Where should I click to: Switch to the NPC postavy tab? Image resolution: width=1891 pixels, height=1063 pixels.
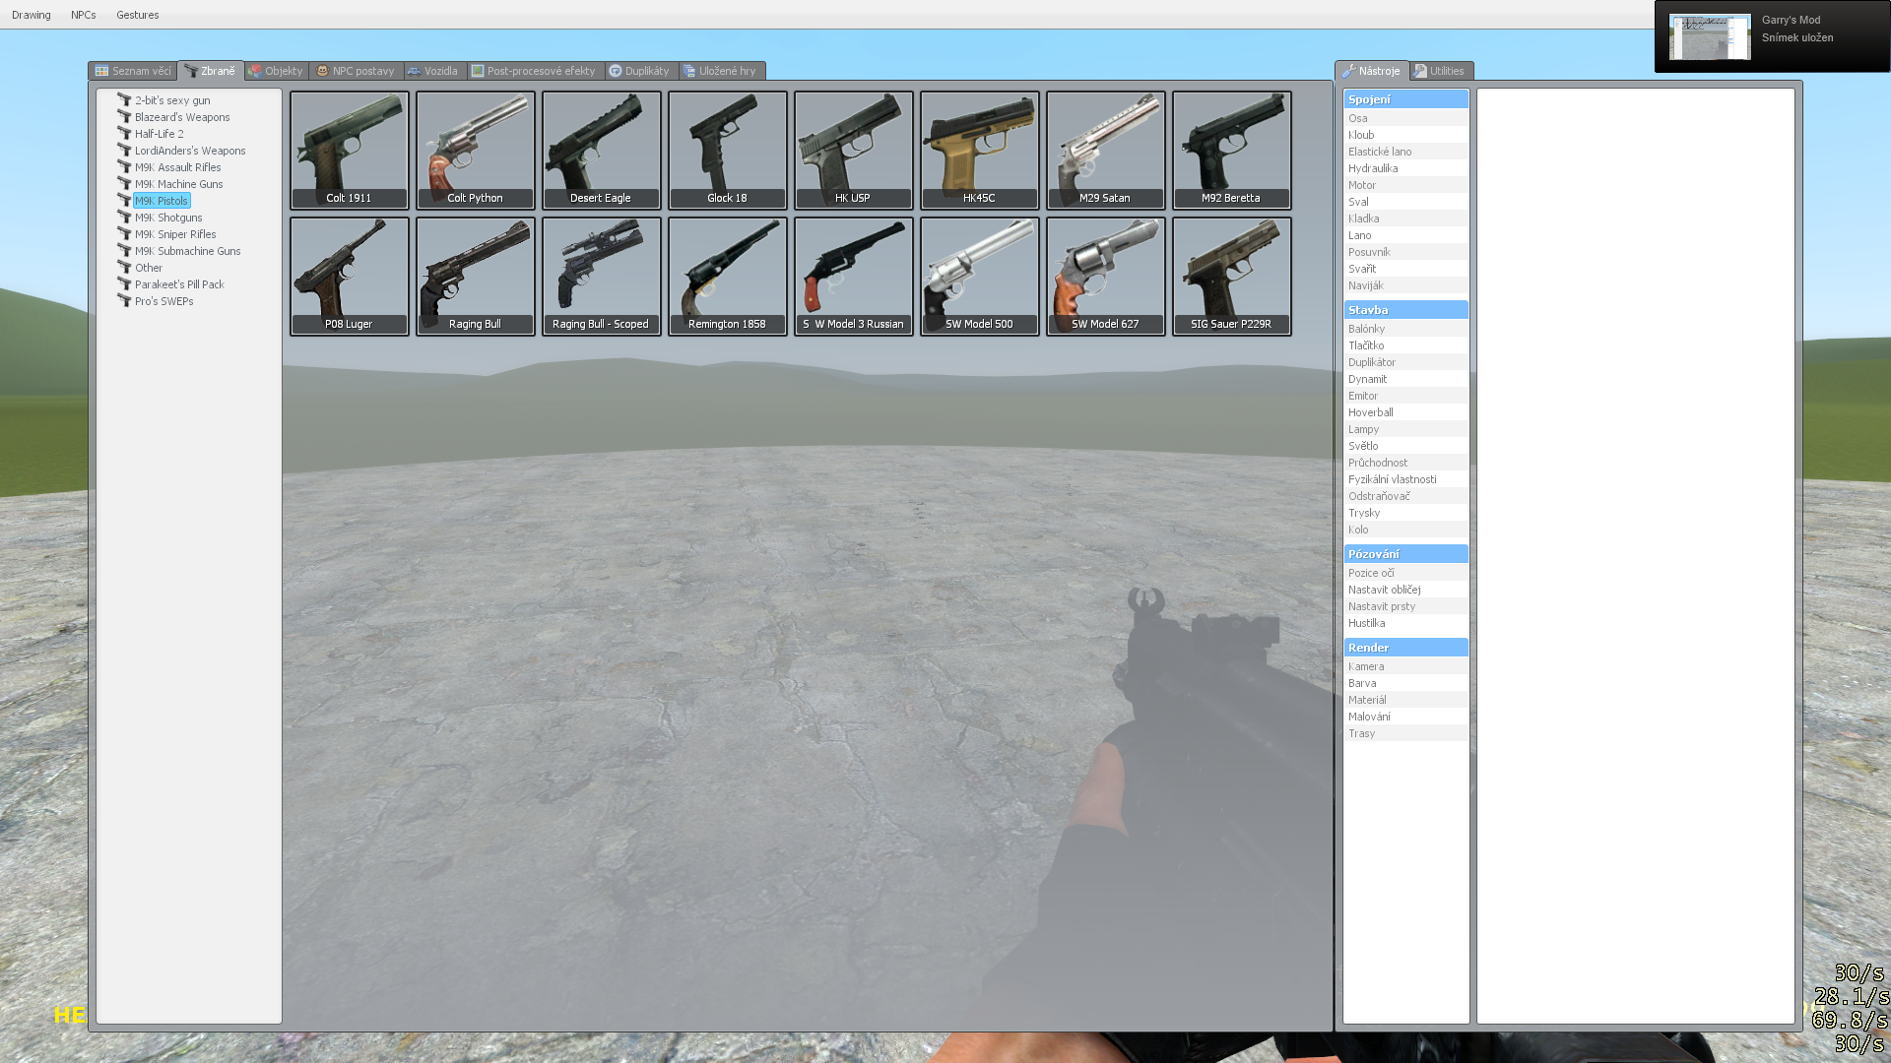[357, 71]
